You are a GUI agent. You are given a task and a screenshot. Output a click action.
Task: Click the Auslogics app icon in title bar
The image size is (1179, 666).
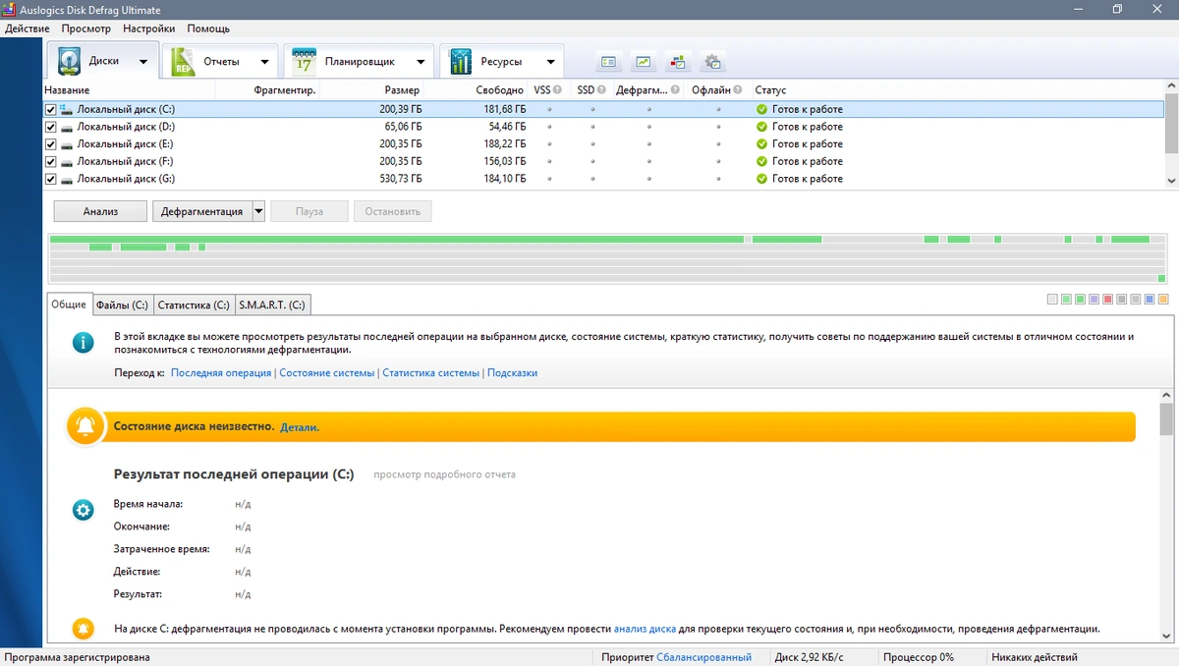click(x=9, y=9)
